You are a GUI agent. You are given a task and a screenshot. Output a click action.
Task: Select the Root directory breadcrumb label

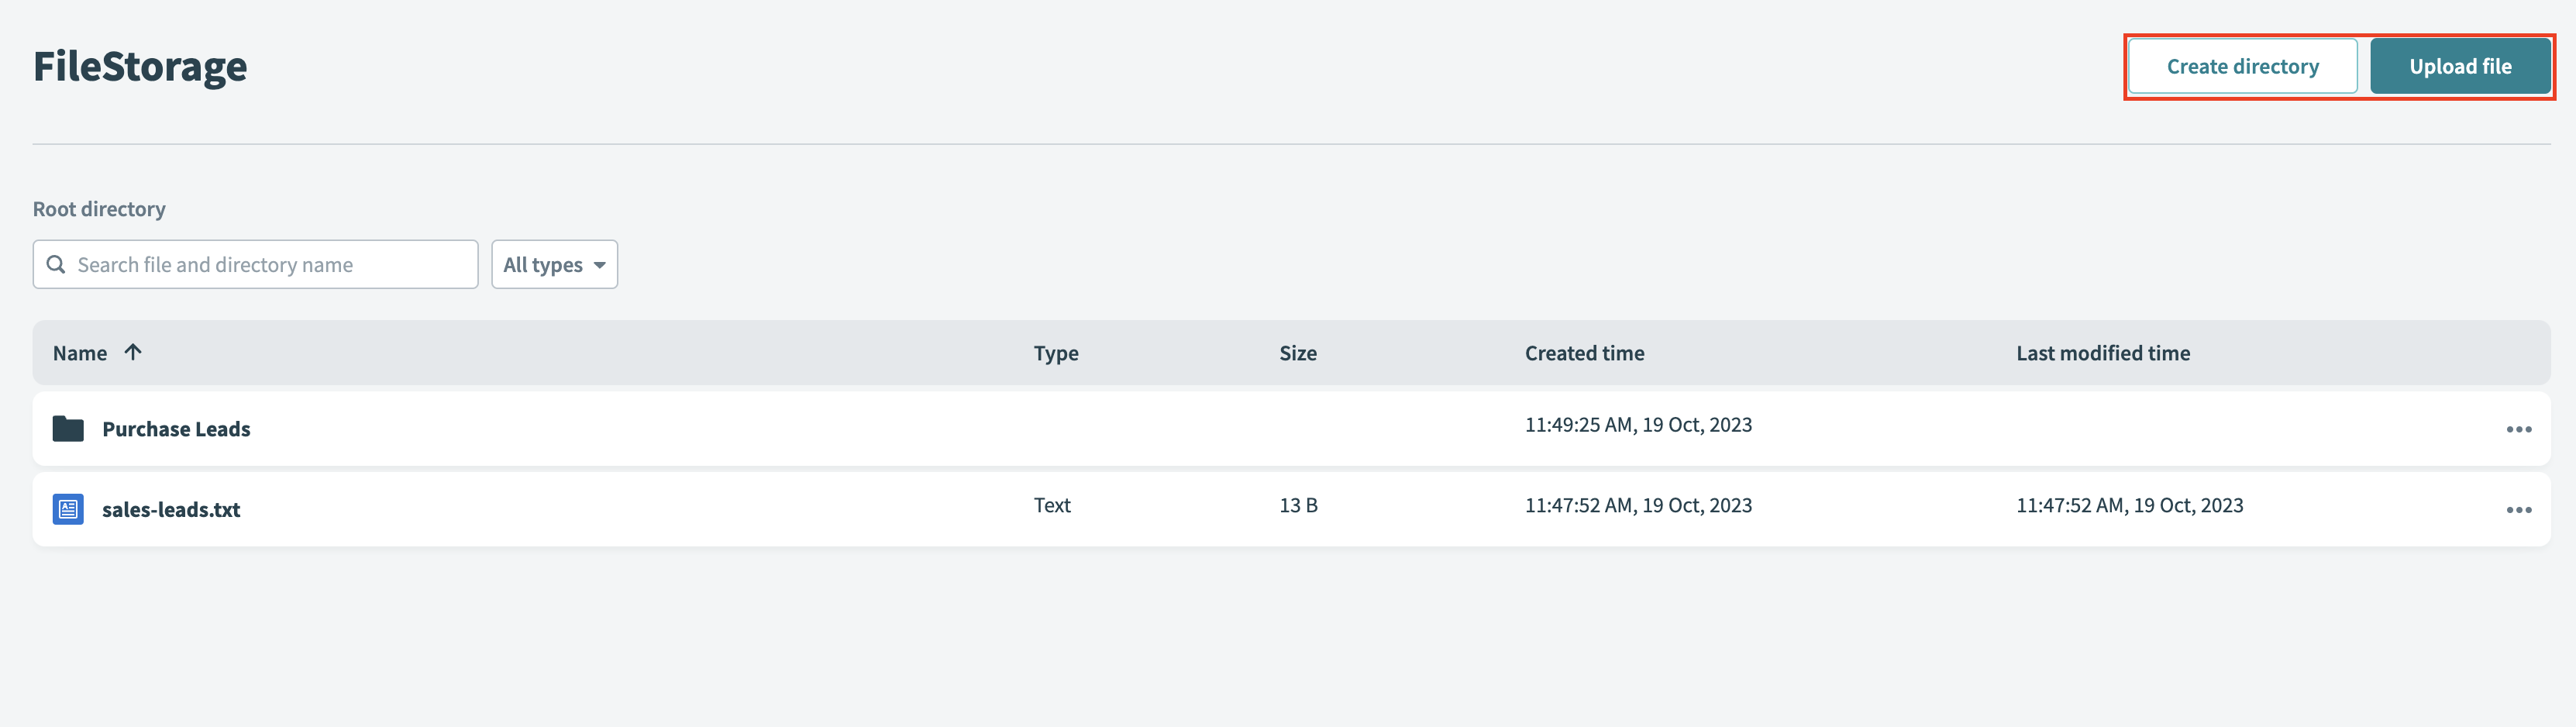pos(99,208)
